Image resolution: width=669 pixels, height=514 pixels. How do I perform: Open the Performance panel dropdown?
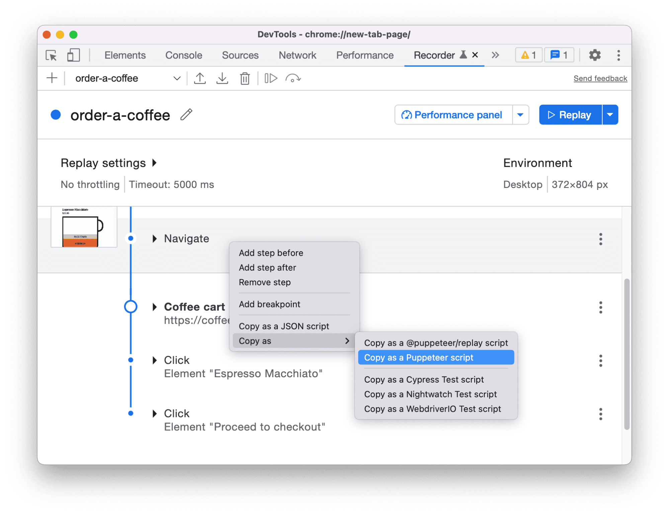coord(520,114)
